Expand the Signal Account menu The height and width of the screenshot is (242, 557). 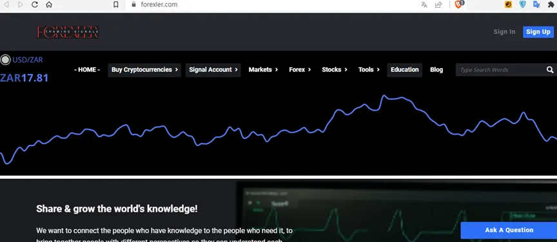pos(213,70)
